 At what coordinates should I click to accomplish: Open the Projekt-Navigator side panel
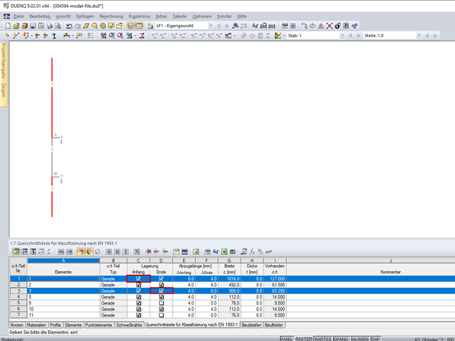(4, 74)
